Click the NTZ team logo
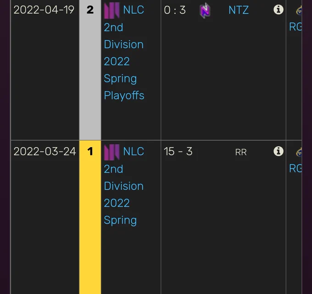The width and height of the screenshot is (312, 294). tap(205, 11)
